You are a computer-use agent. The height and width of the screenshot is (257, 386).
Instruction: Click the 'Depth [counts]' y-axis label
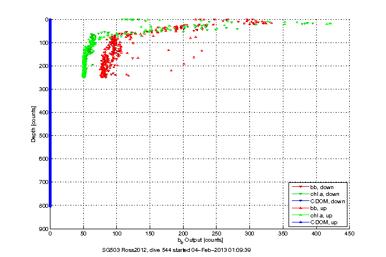(x=33, y=124)
